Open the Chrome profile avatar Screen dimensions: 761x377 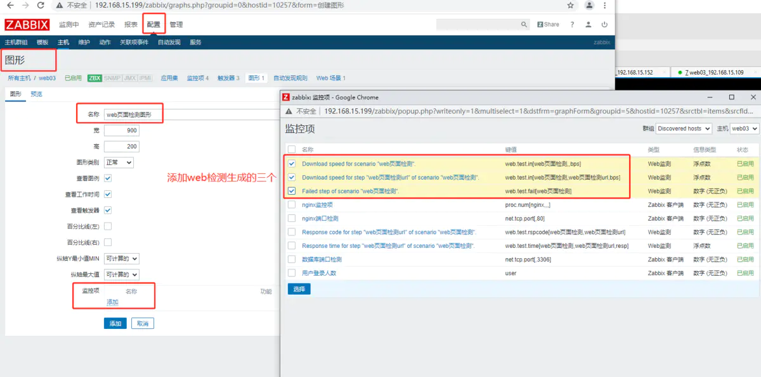589,5
